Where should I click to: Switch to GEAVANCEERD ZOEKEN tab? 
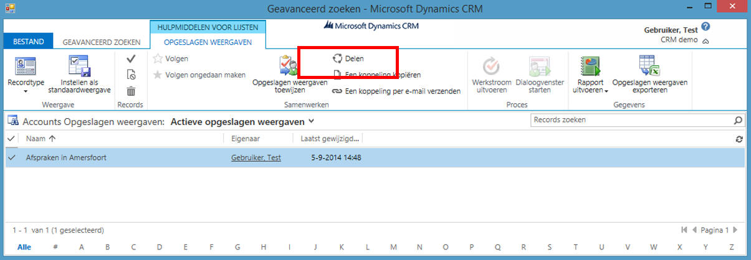click(102, 42)
